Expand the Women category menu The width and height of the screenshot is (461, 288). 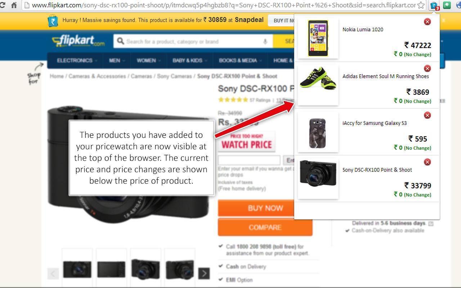148,60
